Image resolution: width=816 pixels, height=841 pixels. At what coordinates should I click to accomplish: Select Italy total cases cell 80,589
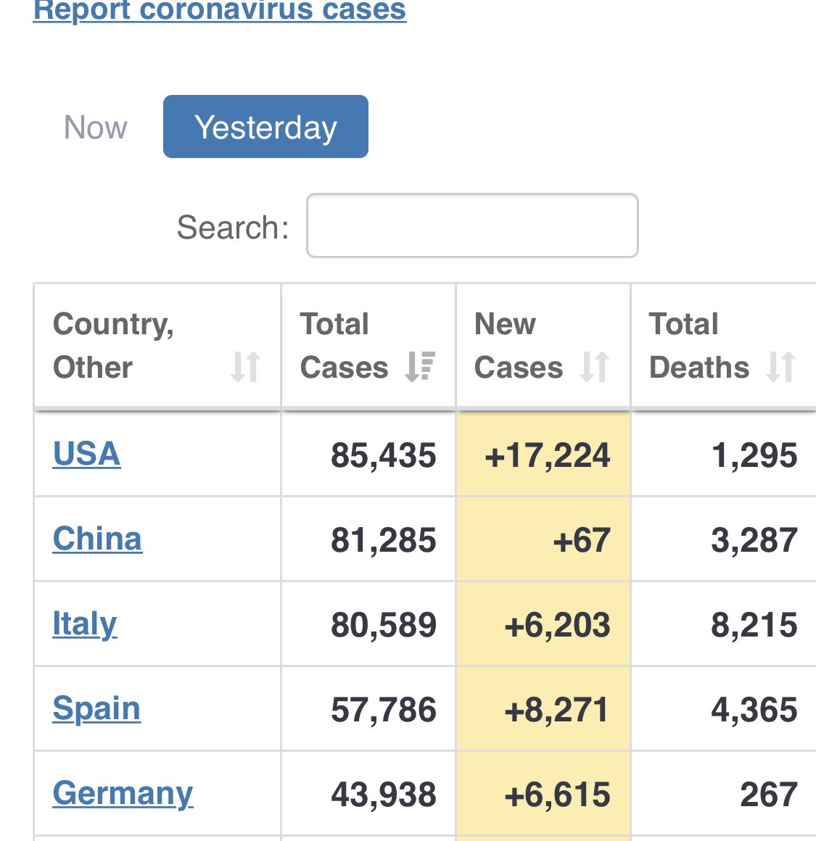(368, 624)
